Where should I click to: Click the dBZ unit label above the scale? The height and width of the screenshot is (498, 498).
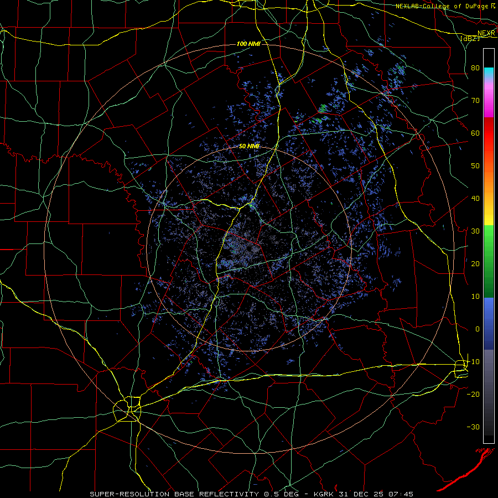pyautogui.click(x=470, y=38)
